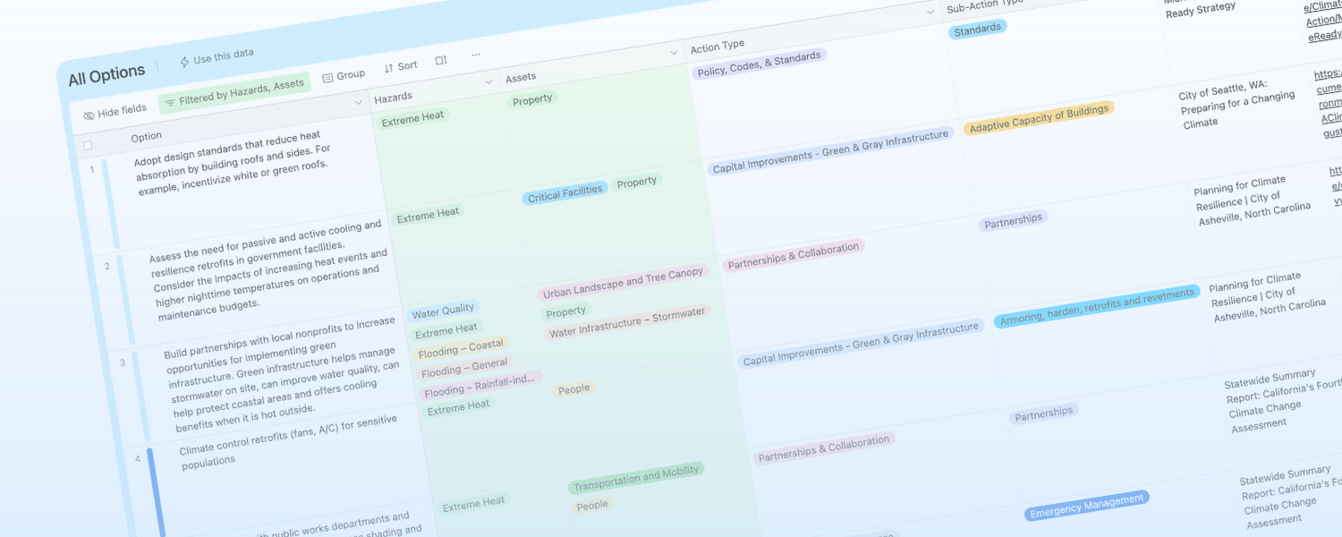Image resolution: width=1342 pixels, height=537 pixels.
Task: Expand the Option column dropdown chevron
Action: (x=360, y=103)
